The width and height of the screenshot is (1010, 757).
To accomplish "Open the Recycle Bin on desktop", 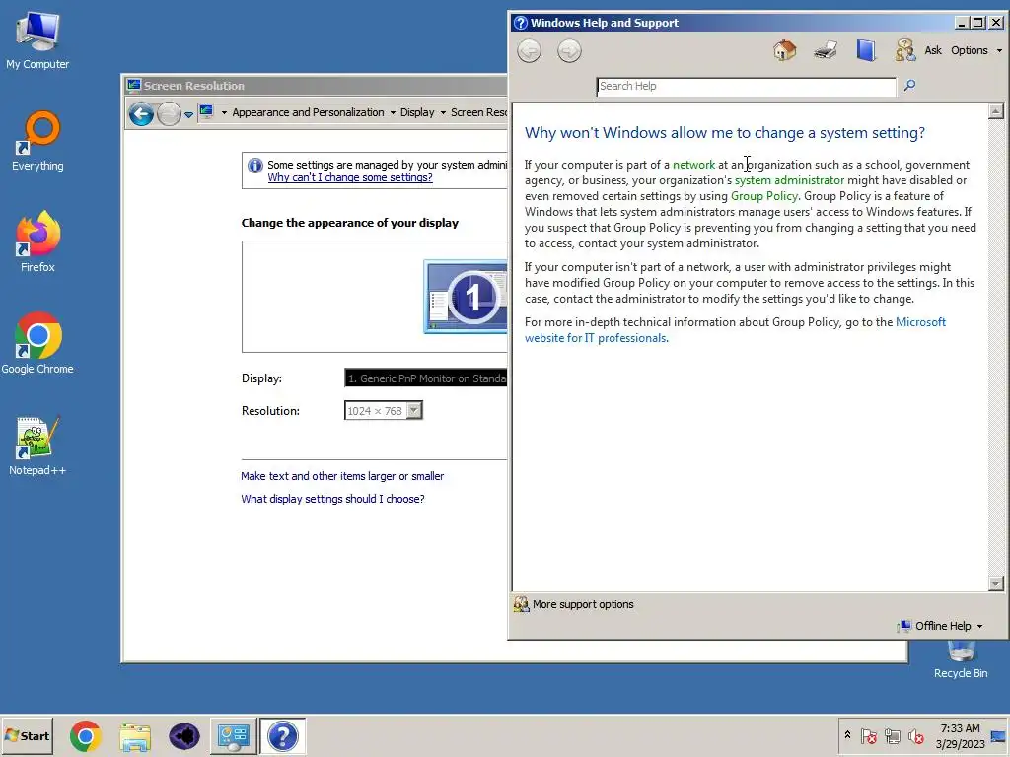I will pos(961,660).
